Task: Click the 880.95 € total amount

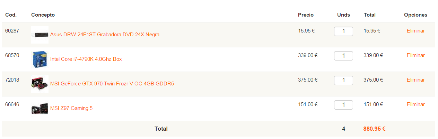Action: 374,129
